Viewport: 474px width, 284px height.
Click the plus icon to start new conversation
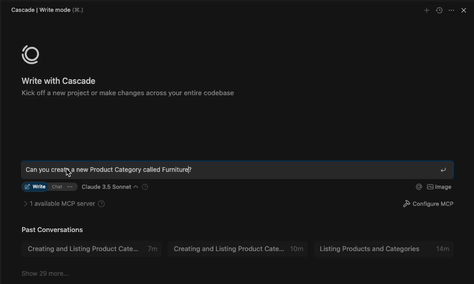click(427, 10)
